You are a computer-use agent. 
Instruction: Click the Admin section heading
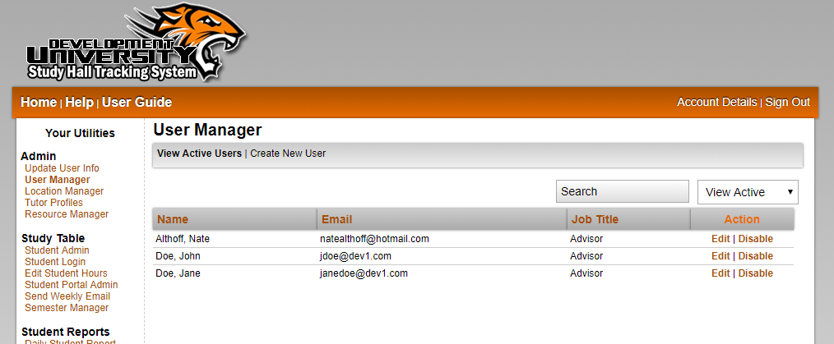click(x=39, y=156)
